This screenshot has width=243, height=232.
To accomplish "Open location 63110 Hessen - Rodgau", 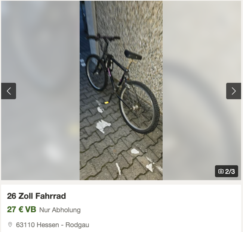I will (x=53, y=225).
